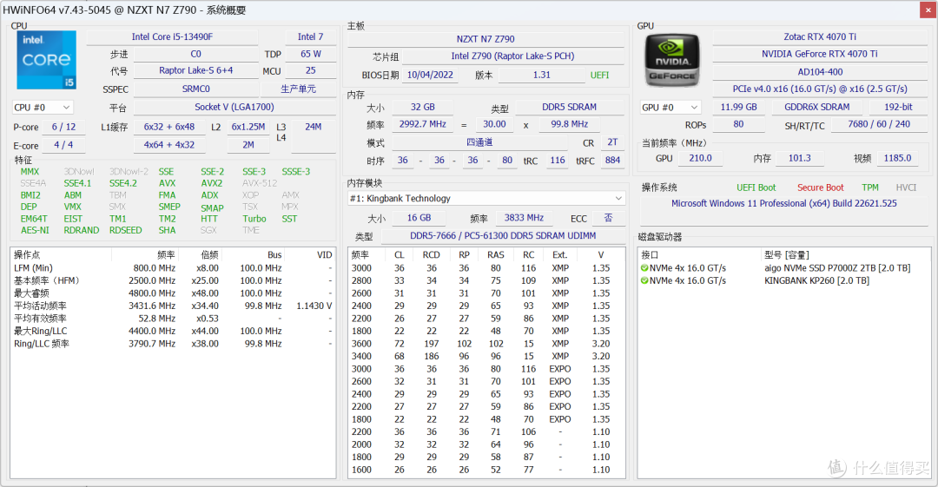Click the Secure Boot status label

tap(820, 188)
